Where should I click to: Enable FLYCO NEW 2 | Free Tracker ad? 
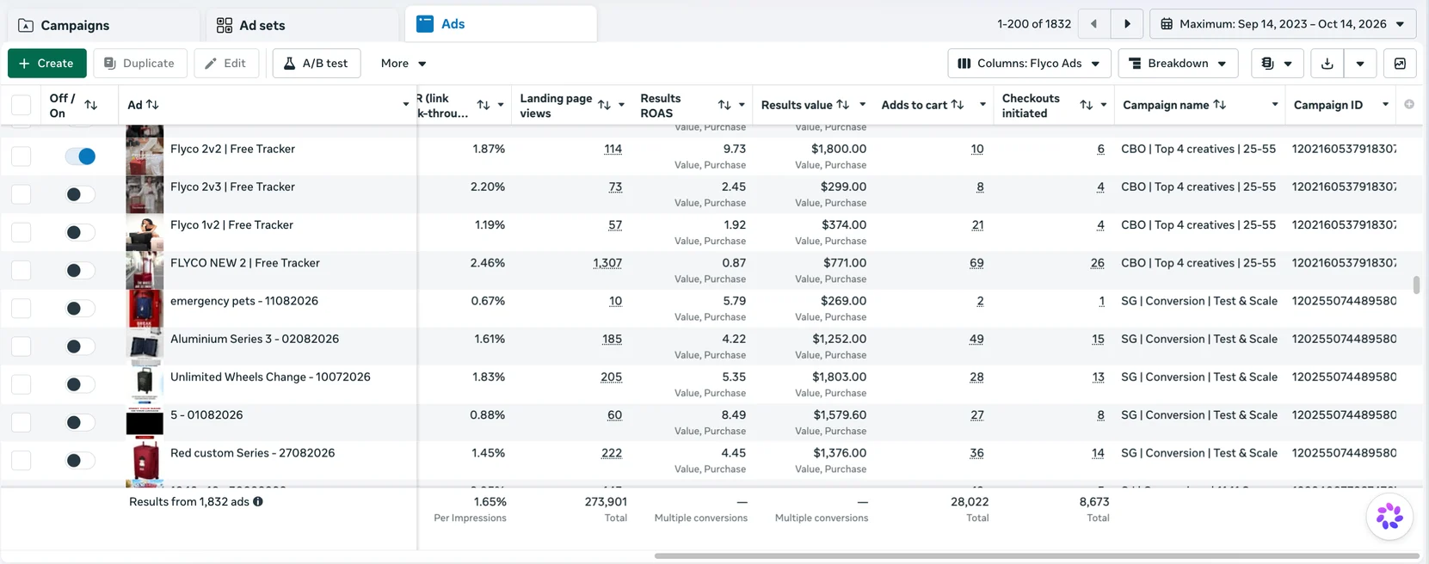pos(80,270)
